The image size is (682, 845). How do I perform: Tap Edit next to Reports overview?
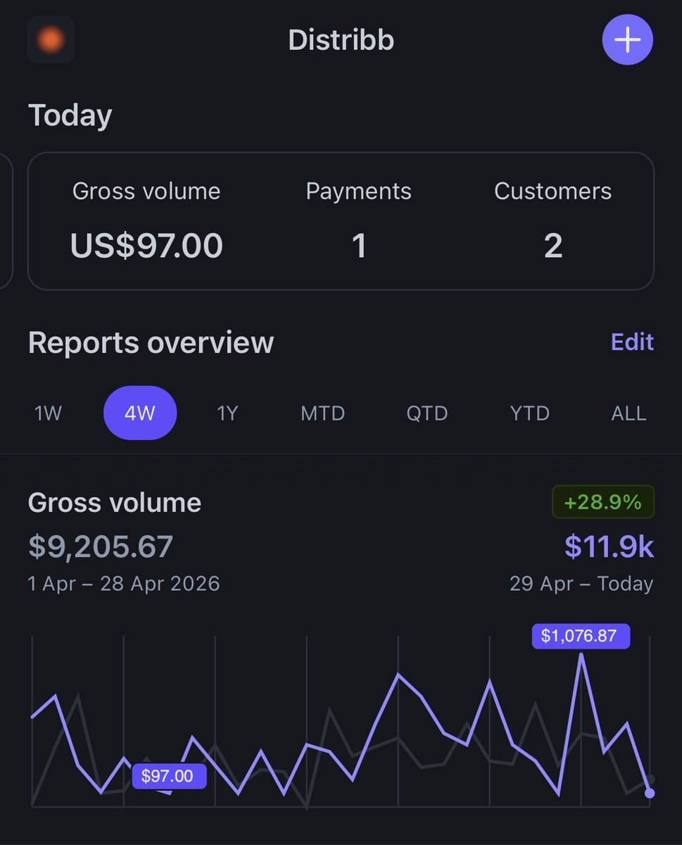pyautogui.click(x=632, y=342)
